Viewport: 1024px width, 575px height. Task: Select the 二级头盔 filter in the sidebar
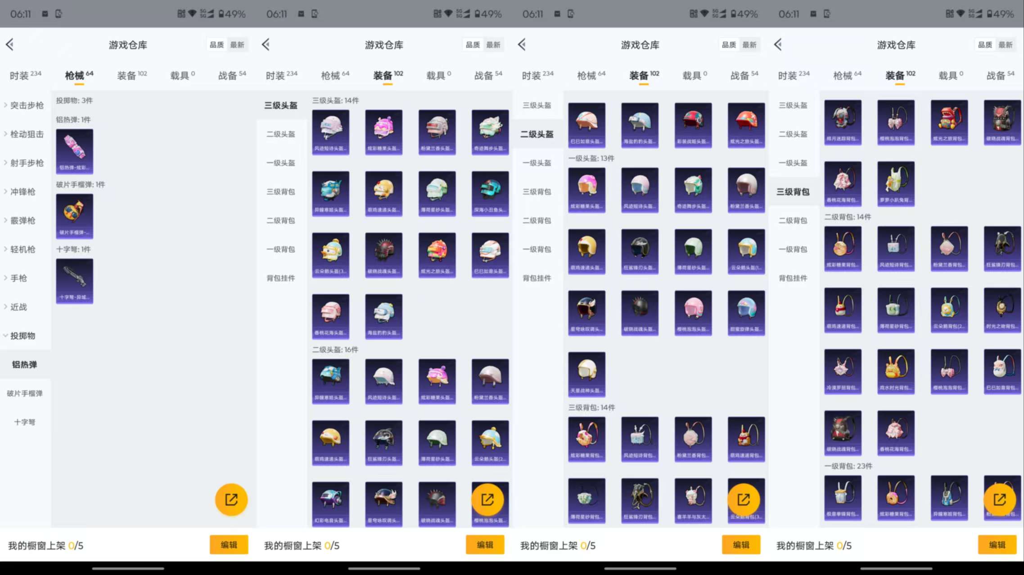(x=280, y=134)
